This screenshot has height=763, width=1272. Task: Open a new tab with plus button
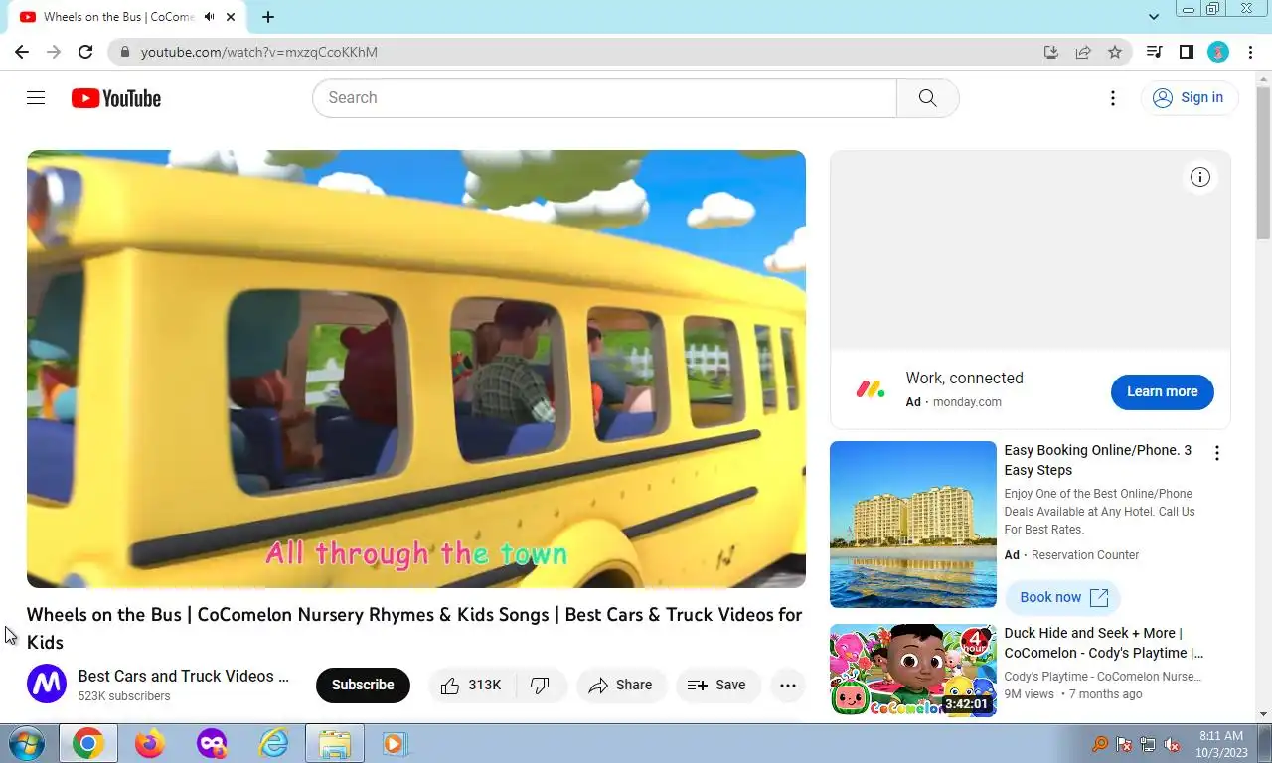click(268, 17)
